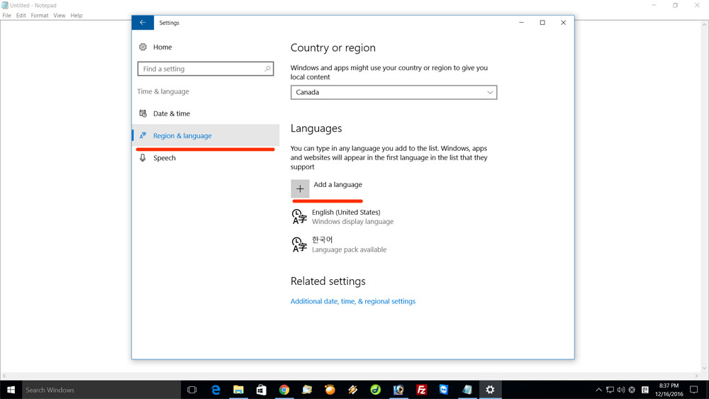The width and height of the screenshot is (709, 399).
Task: Open Additional date, time, & regional settings
Action: (352, 301)
